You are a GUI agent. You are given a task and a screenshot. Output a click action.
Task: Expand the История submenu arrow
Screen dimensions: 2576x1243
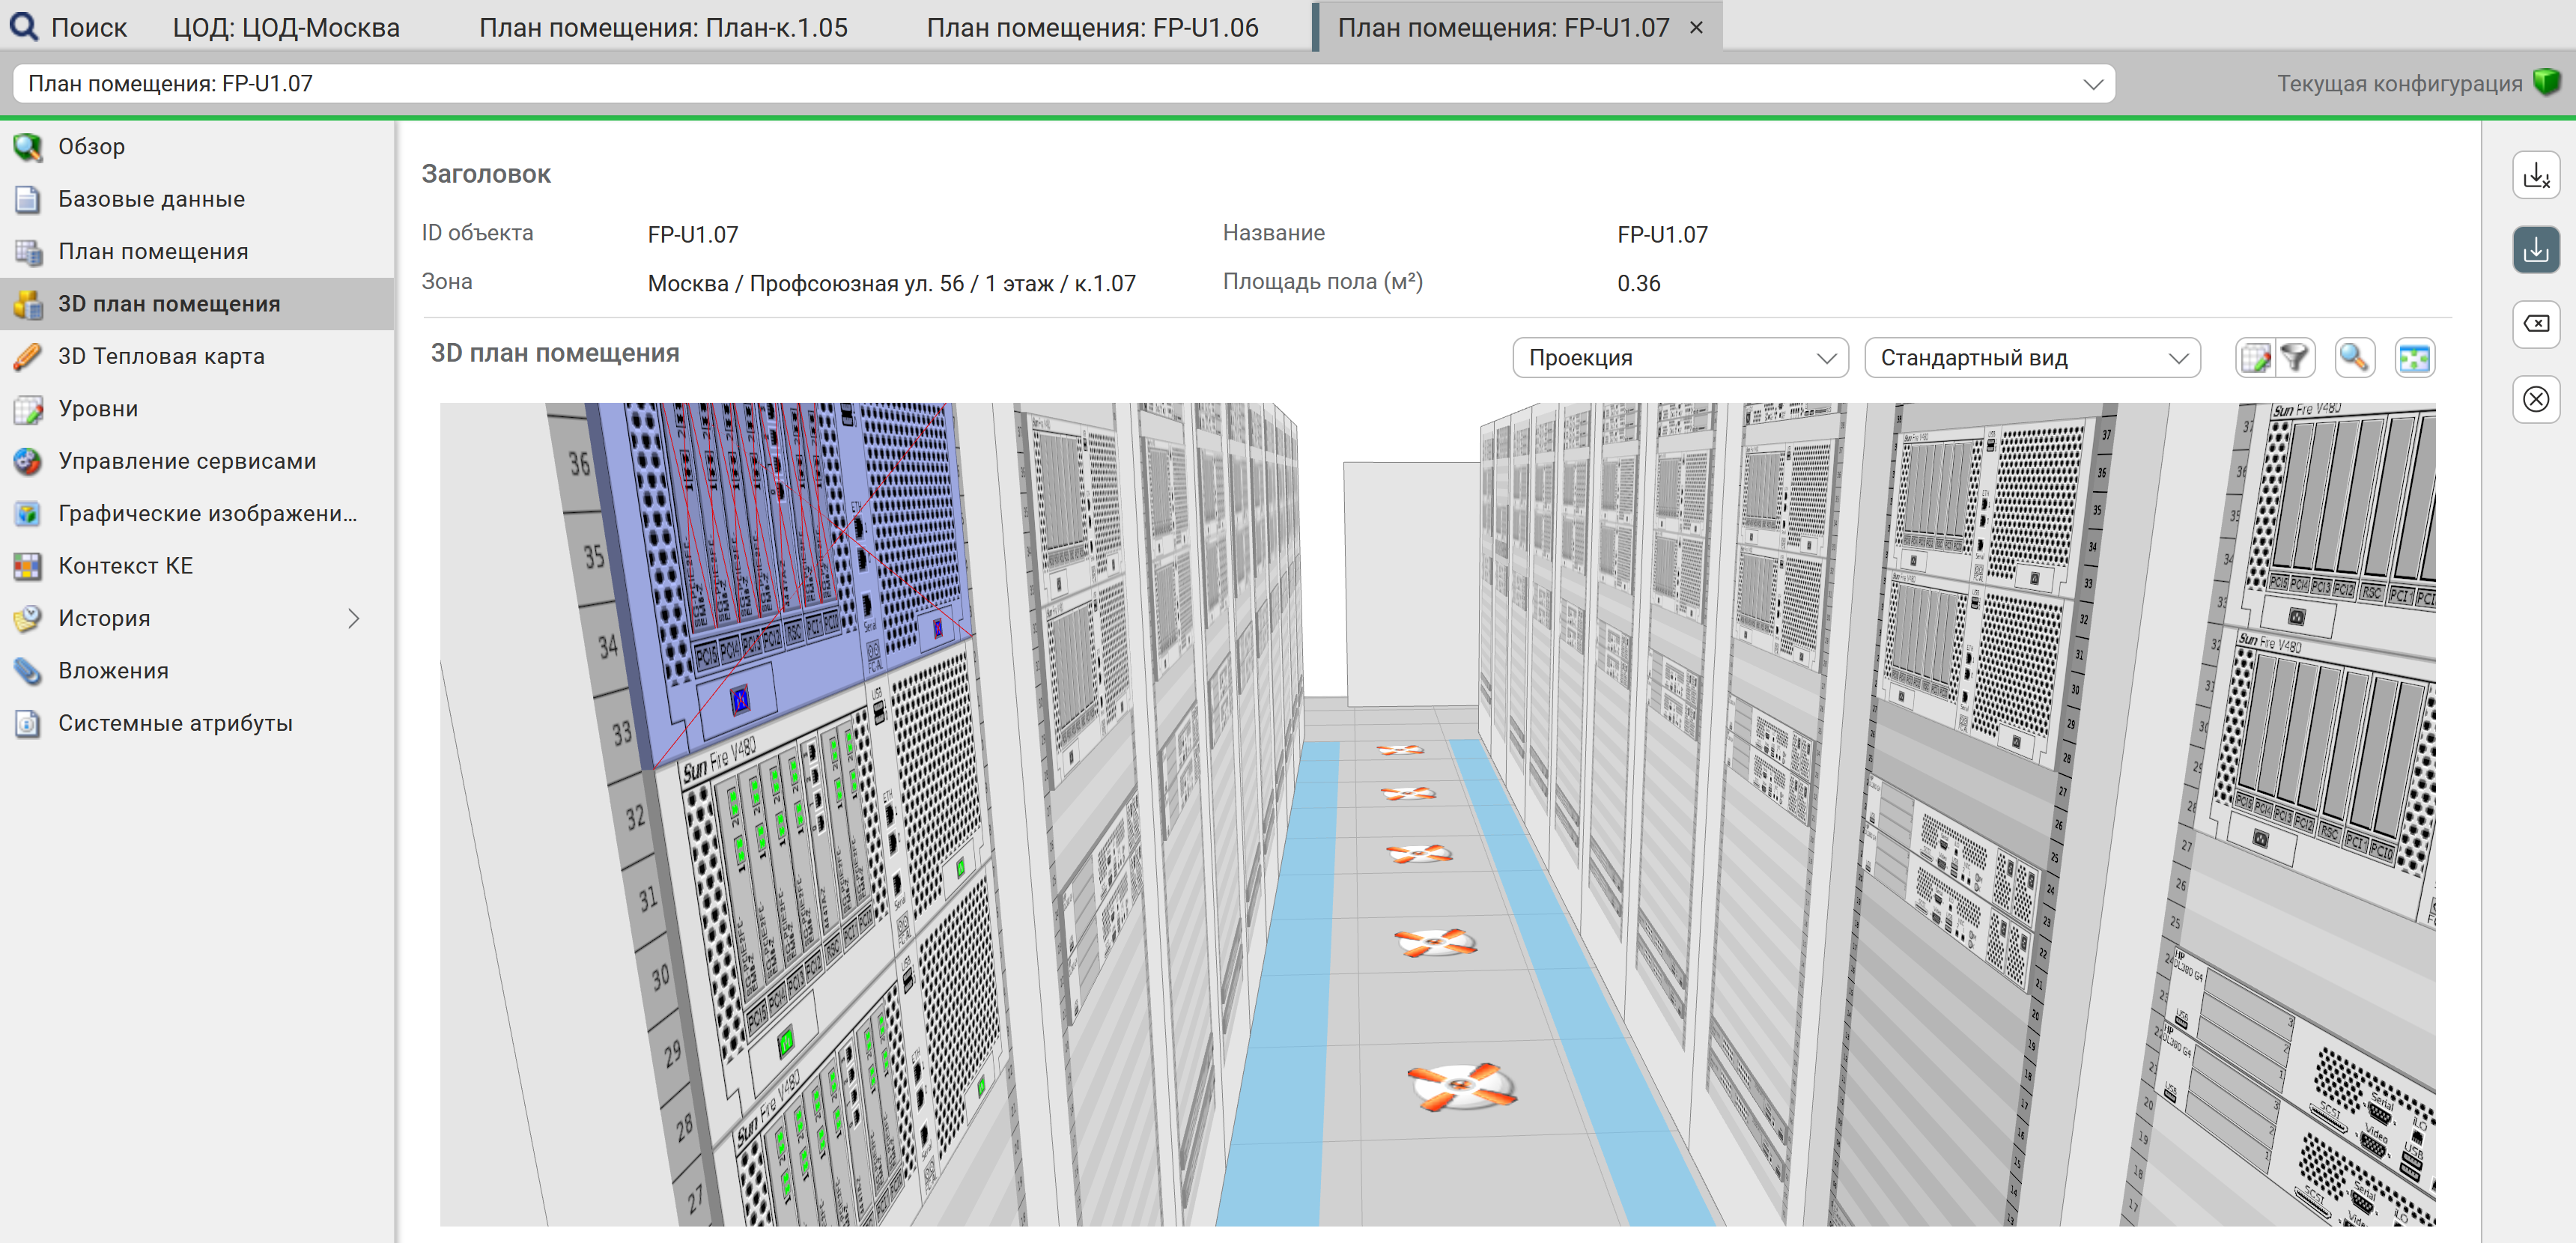click(x=353, y=618)
